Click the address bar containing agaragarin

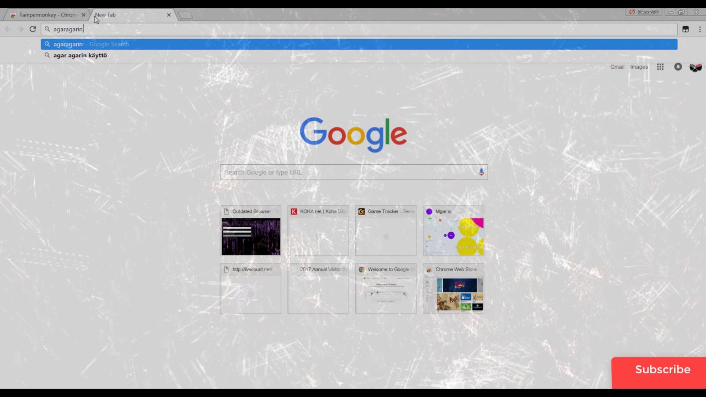(359, 29)
